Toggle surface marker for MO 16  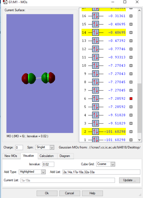point(131,16)
